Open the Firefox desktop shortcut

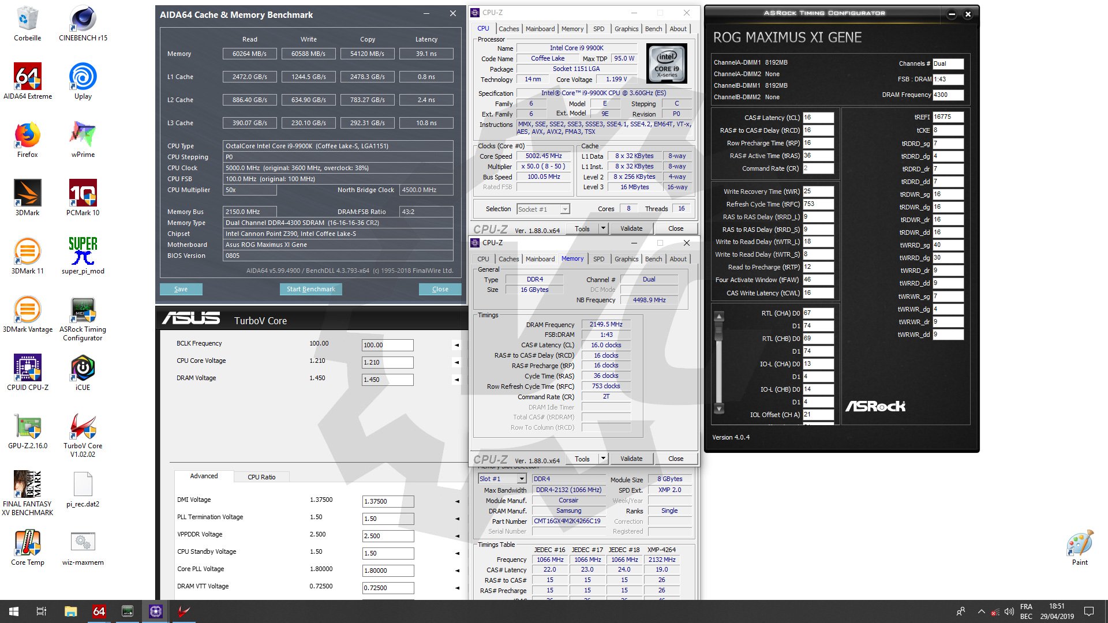(x=27, y=140)
